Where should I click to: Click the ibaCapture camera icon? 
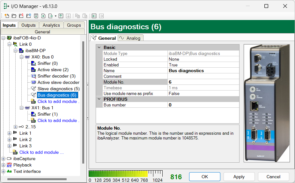[9, 159]
